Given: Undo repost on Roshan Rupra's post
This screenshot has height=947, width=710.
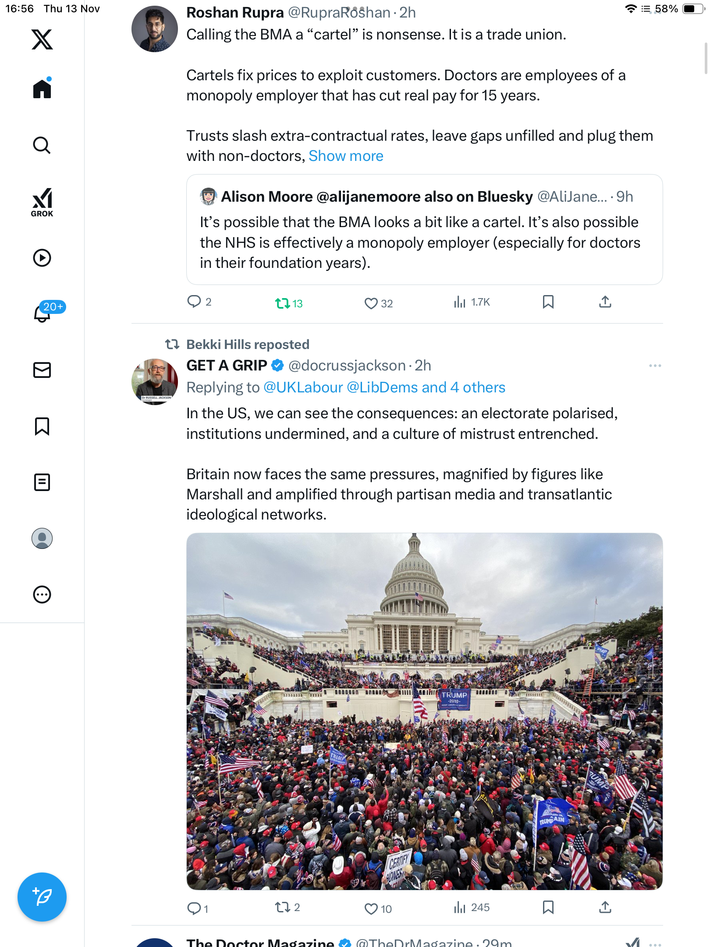Looking at the screenshot, I should pyautogui.click(x=283, y=303).
